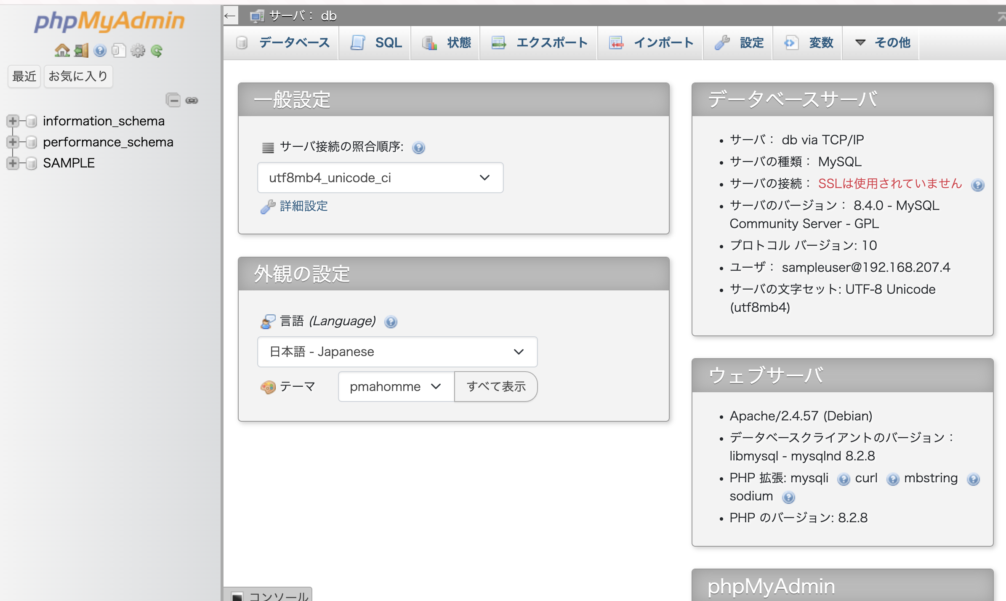Open the 詳細設定 link
The width and height of the screenshot is (1006, 601).
[304, 206]
